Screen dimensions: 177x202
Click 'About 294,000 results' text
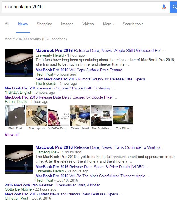pyautogui.click(x=36, y=39)
